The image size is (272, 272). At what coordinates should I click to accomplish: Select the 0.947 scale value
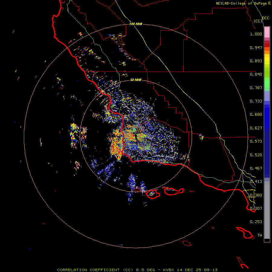(x=256, y=47)
